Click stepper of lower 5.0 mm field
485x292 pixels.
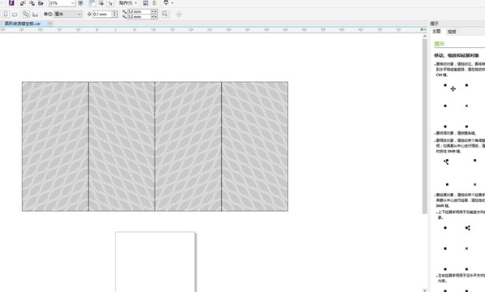pos(154,17)
